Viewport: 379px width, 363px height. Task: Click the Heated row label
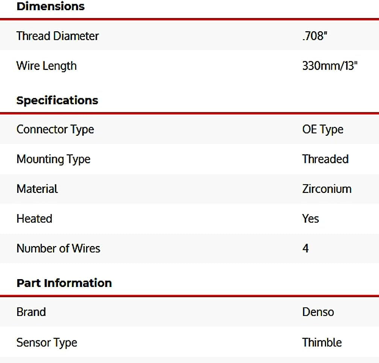pos(34,219)
